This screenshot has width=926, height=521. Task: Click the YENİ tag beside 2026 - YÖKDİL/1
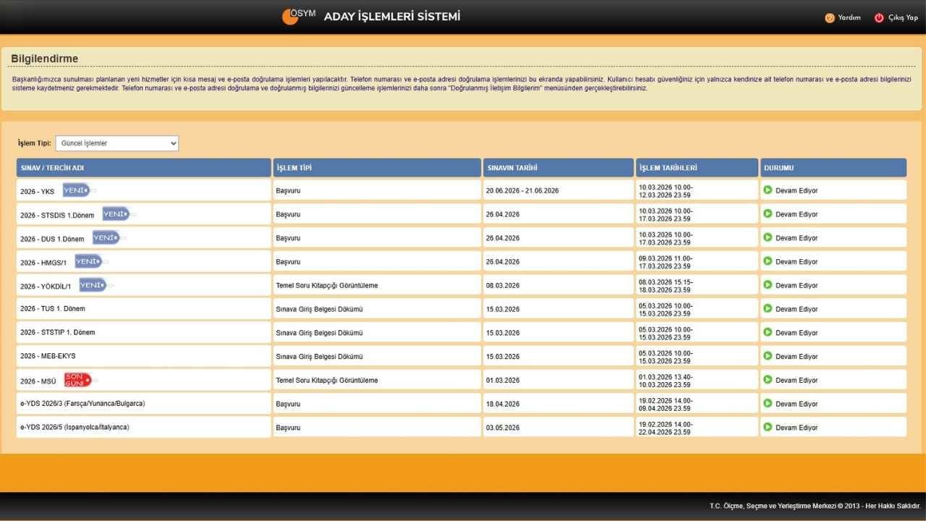tap(93, 285)
